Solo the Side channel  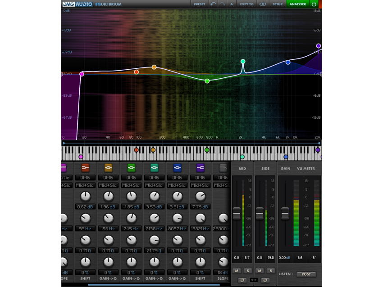271,271
